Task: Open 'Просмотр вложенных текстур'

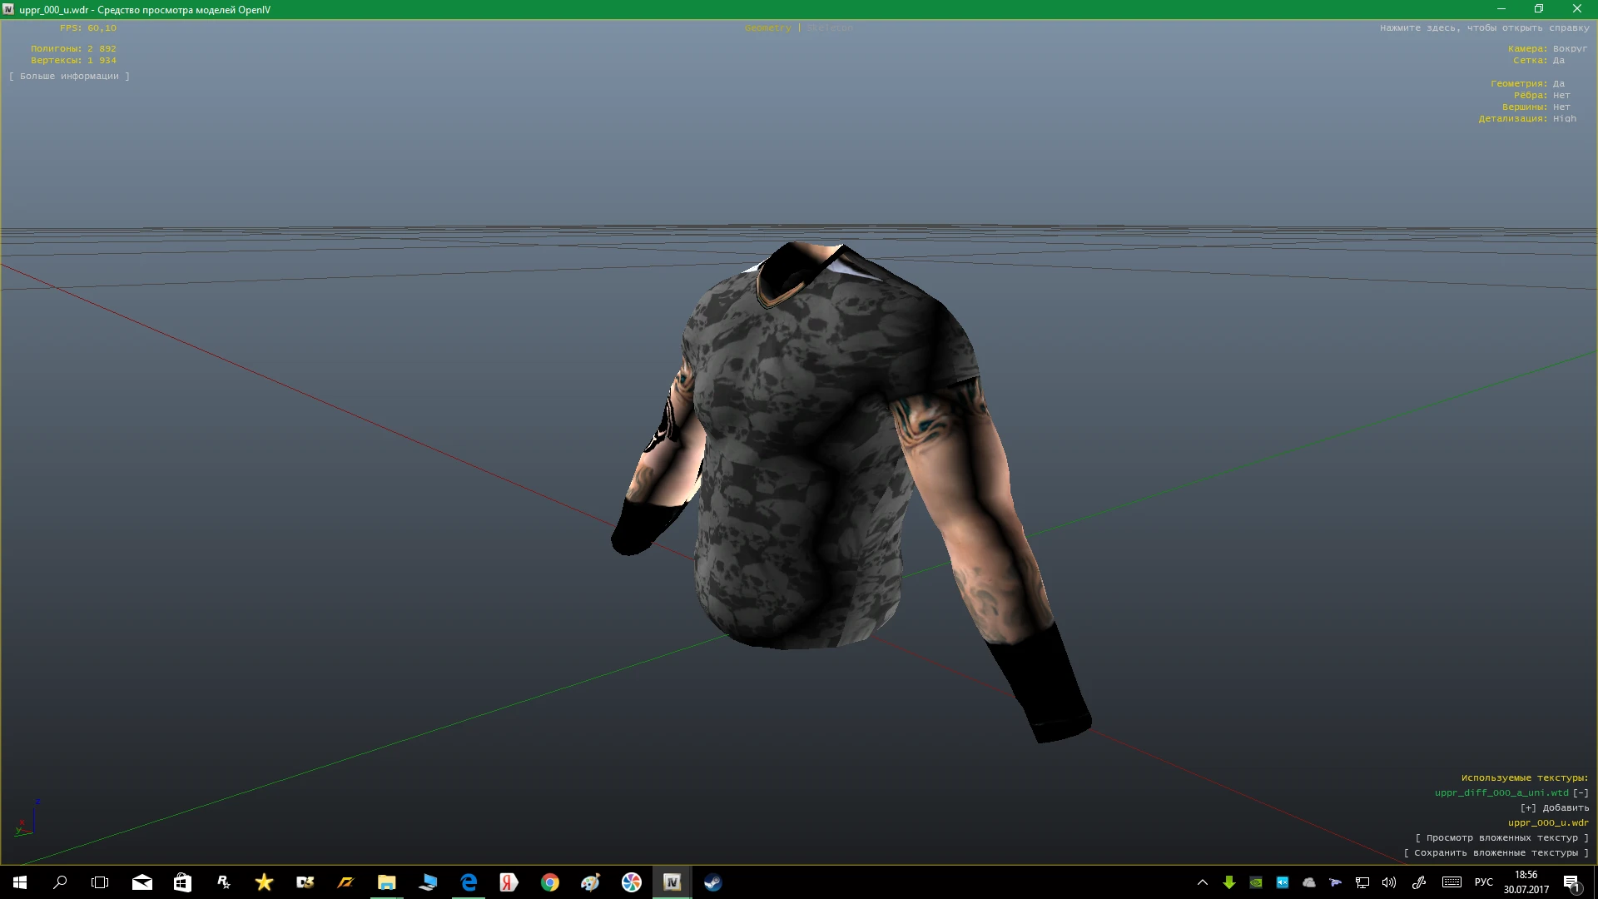Action: pyautogui.click(x=1501, y=838)
